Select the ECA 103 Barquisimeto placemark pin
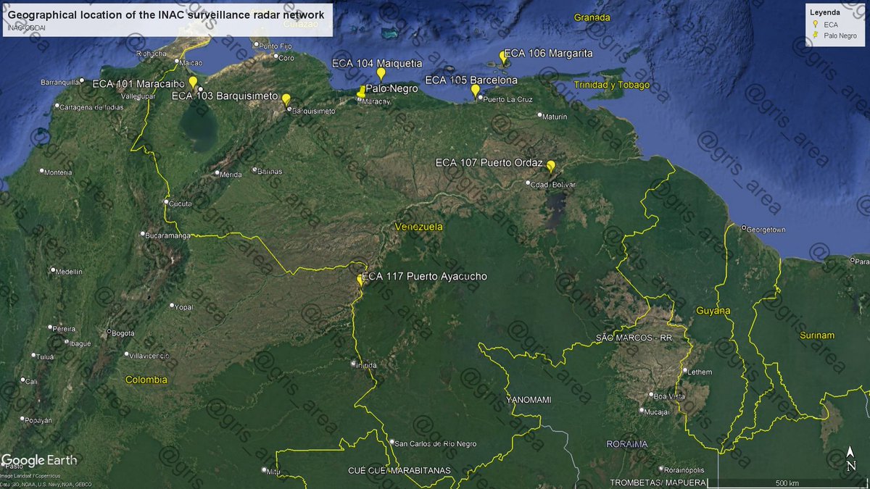 (286, 98)
